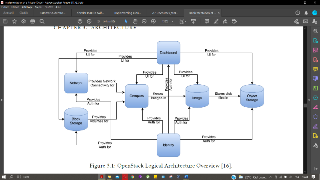
Task: Click the zoom in plus button
Action: [x=153, y=21]
